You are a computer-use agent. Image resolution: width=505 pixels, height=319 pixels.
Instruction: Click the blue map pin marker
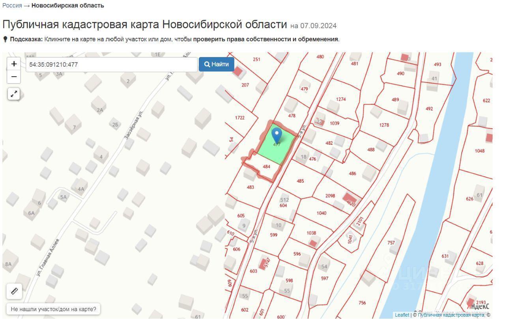pyautogui.click(x=277, y=135)
